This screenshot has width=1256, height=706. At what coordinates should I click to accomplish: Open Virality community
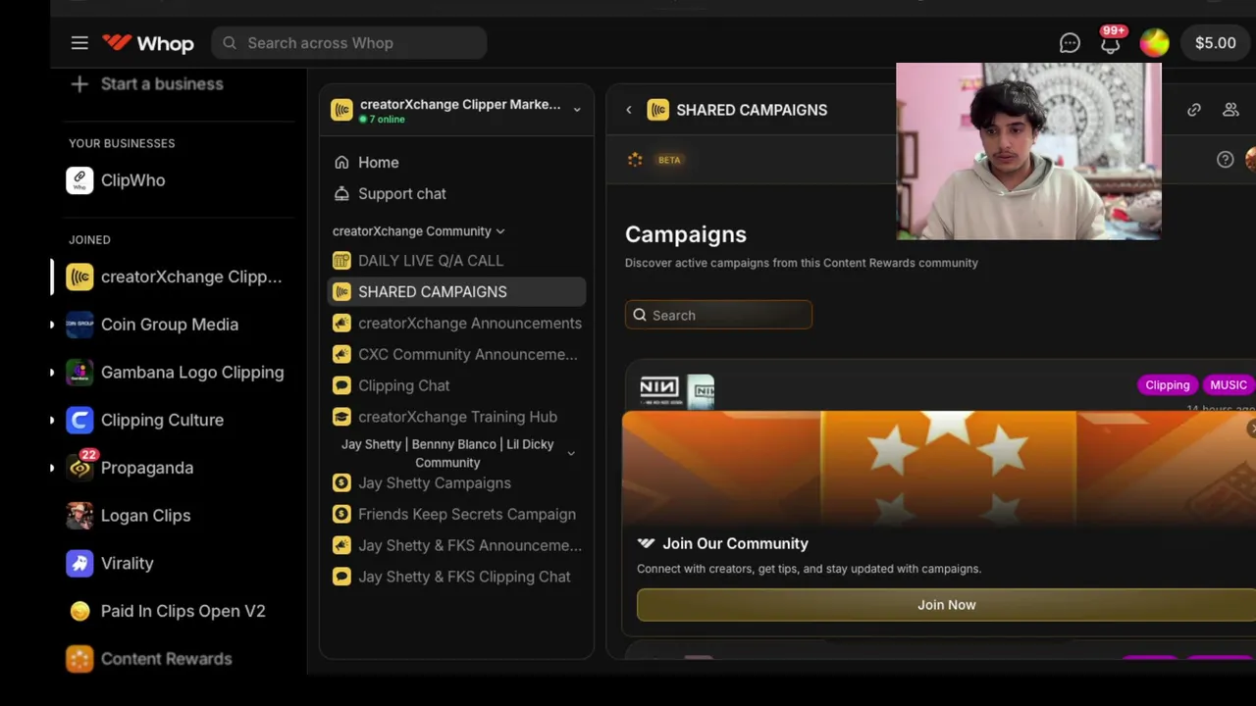tap(110, 564)
